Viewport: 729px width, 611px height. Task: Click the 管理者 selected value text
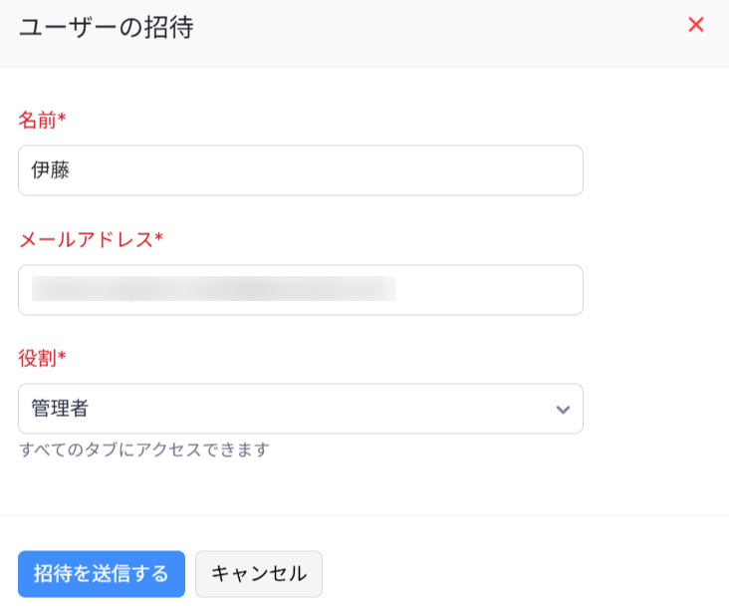[60, 409]
